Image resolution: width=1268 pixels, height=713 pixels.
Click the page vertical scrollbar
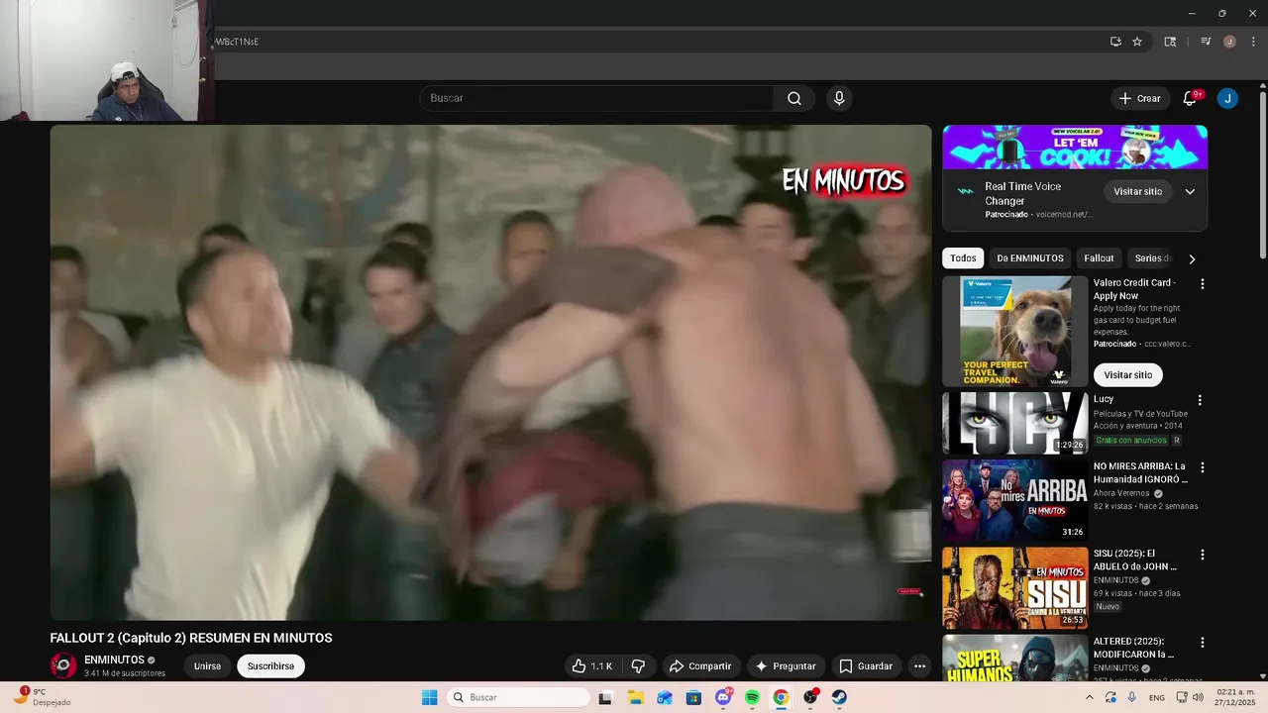pyautogui.click(x=1262, y=176)
